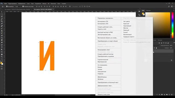Open the Файл menu
Viewport: 175px width, 98px height.
point(5,4)
